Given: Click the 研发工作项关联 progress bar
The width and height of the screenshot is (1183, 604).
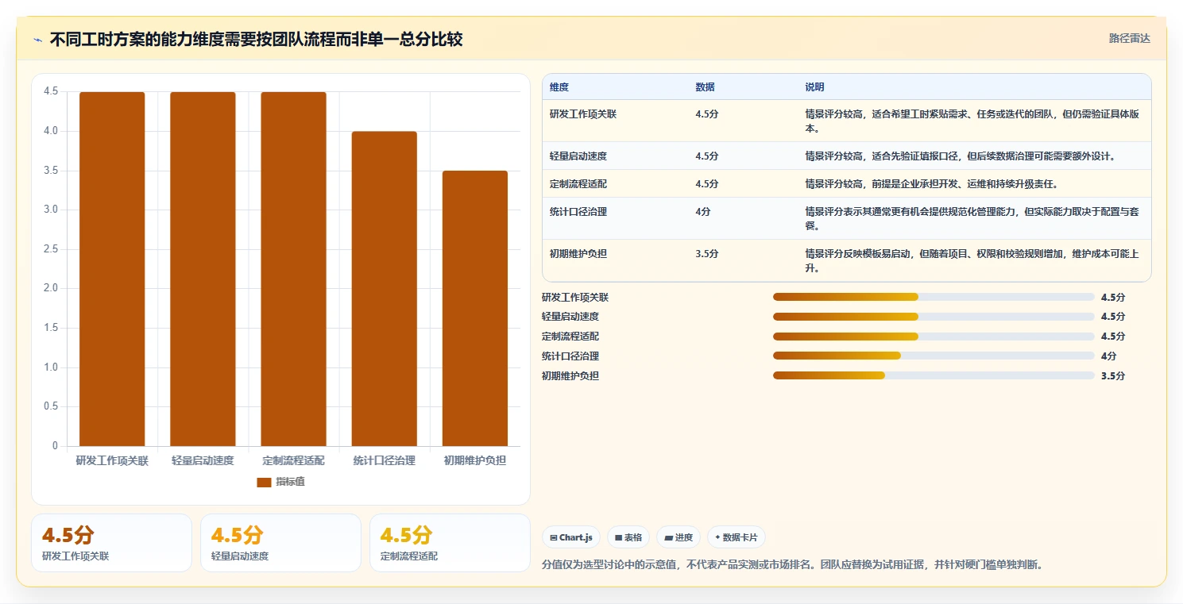Looking at the screenshot, I should 934,297.
